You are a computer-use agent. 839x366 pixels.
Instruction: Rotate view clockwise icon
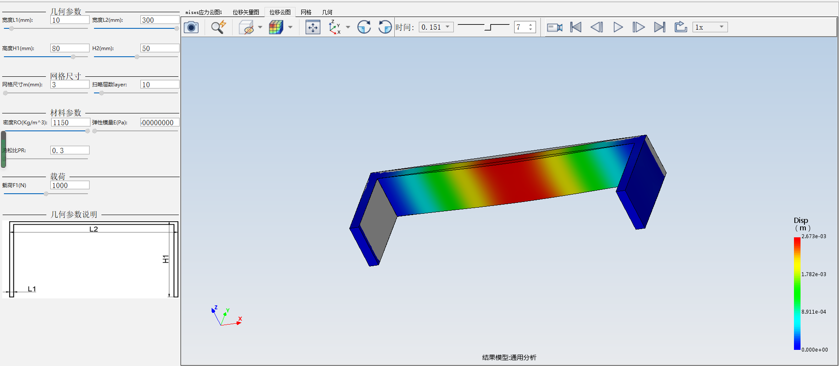tap(364, 27)
